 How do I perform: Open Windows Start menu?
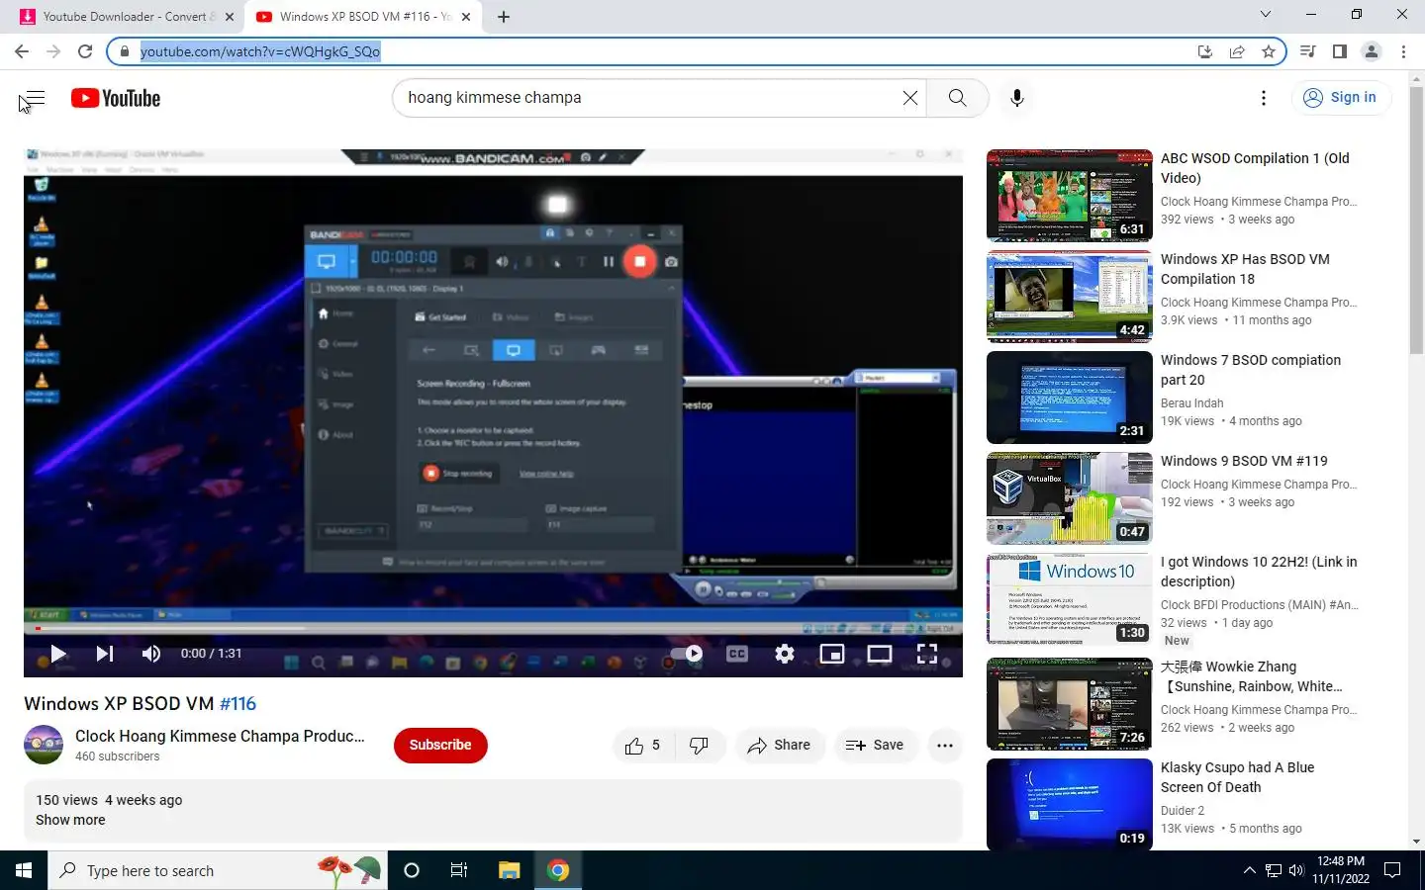pos(24,870)
